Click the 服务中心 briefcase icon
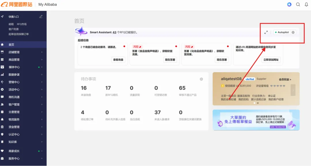The height and width of the screenshot is (166, 311). tap(2, 159)
